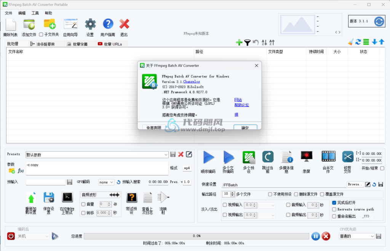
Task: Enable the 音量 volume checkbox
Action: click(83, 204)
